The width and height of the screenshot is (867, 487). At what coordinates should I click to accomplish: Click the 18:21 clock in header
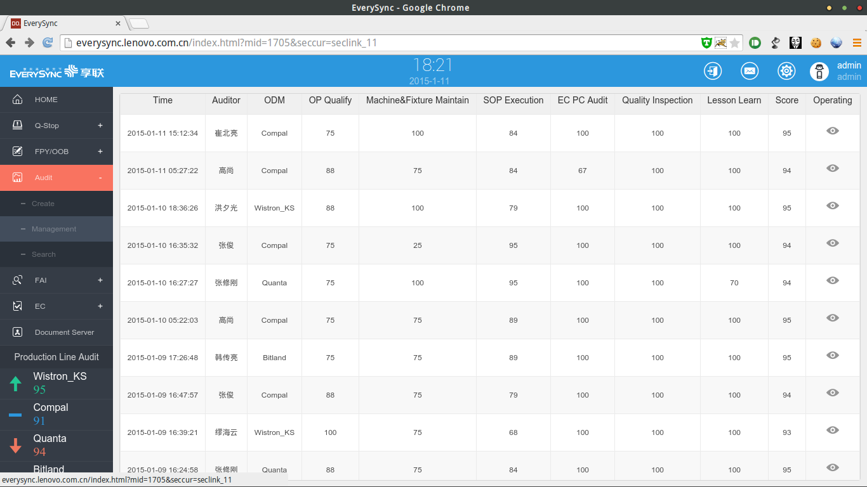click(433, 65)
